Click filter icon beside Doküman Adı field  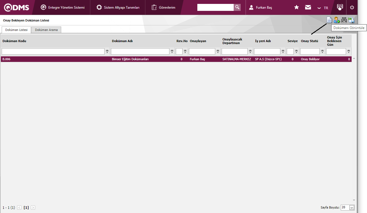tap(172, 52)
